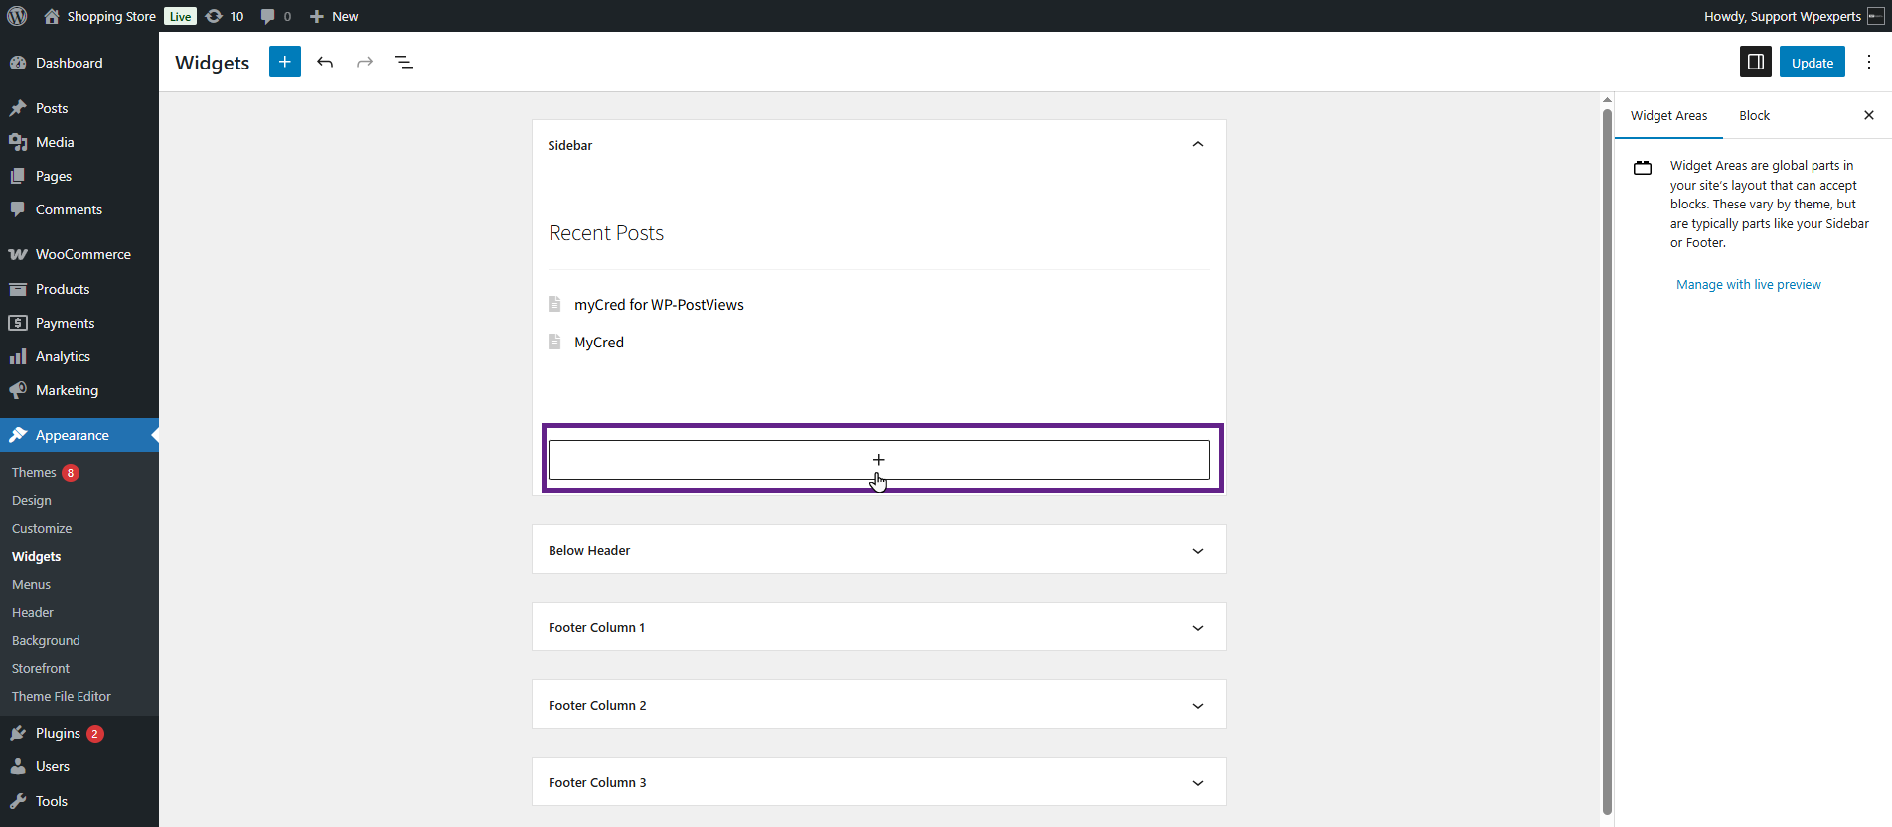
Task: Select the Widget Areas tab
Action: point(1668,115)
